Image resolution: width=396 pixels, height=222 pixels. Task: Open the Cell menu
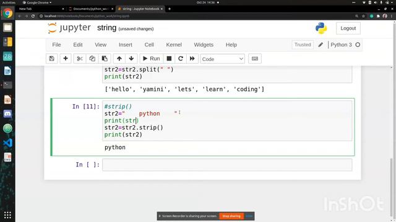point(149,45)
